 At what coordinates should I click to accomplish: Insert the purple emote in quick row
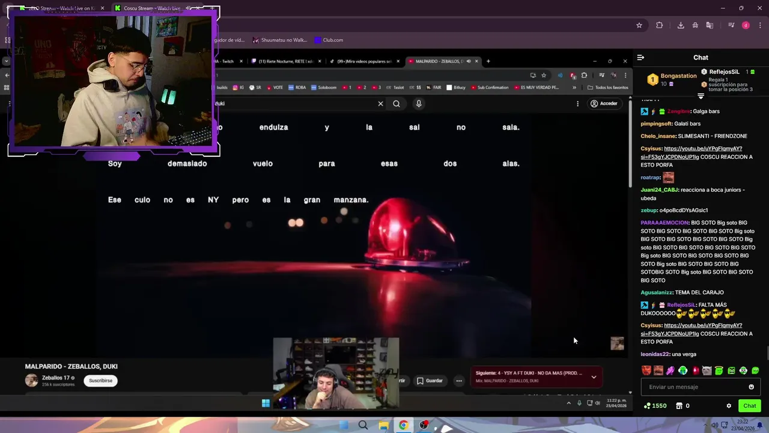pyautogui.click(x=670, y=370)
